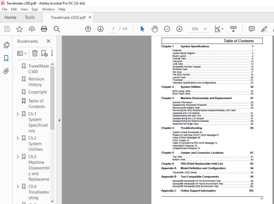Screen dimensions: 274x204
Task: Switch to the Tools tab
Action: (x=30, y=17)
